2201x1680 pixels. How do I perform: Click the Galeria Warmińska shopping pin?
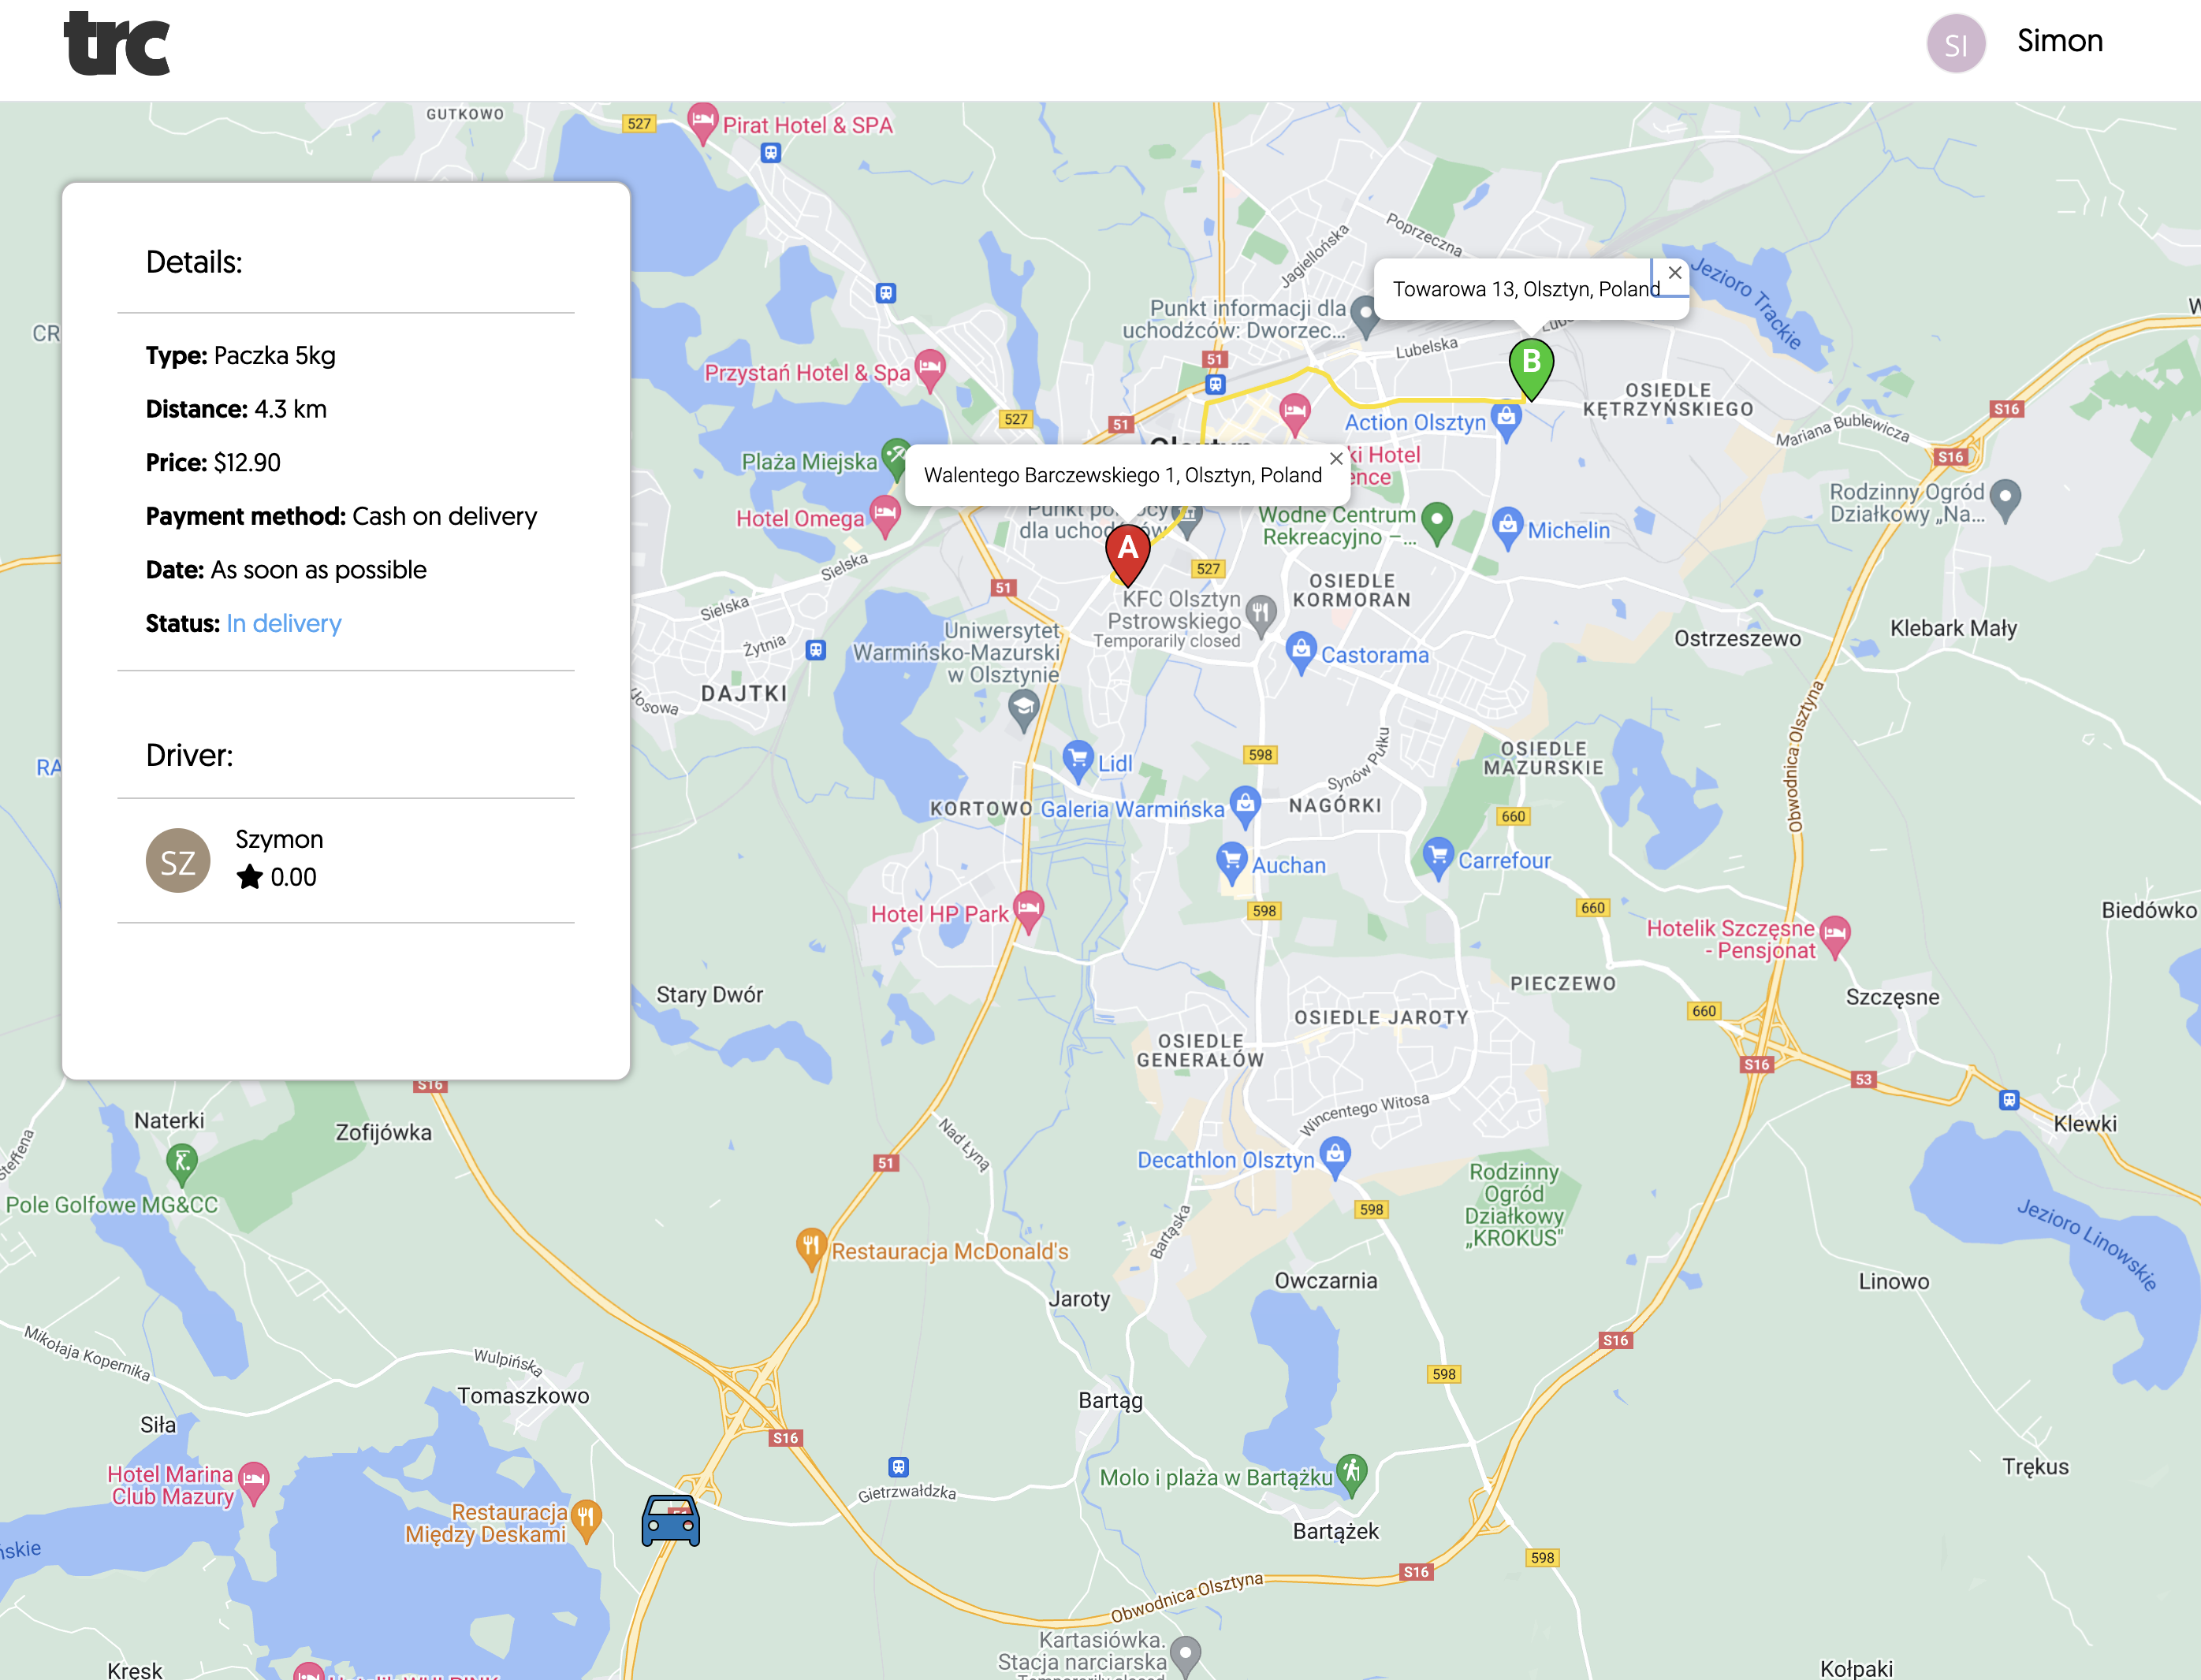1245,803
